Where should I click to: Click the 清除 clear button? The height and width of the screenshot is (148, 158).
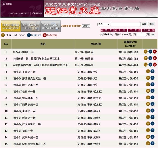[151, 24]
